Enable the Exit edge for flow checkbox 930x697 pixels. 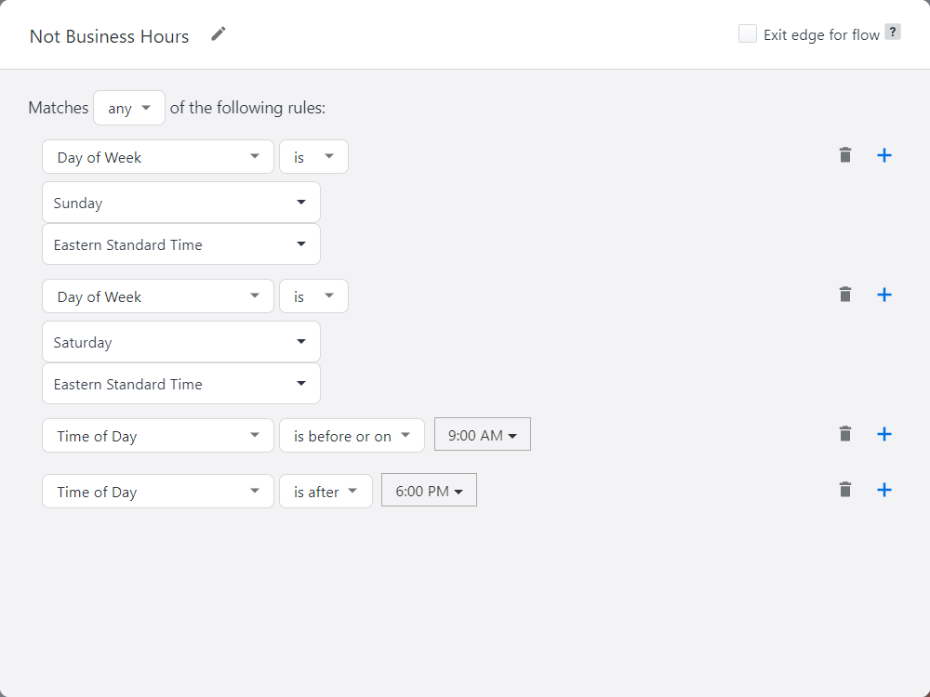[748, 34]
